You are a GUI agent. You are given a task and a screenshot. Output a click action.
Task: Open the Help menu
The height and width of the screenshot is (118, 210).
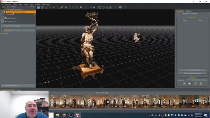48,4
